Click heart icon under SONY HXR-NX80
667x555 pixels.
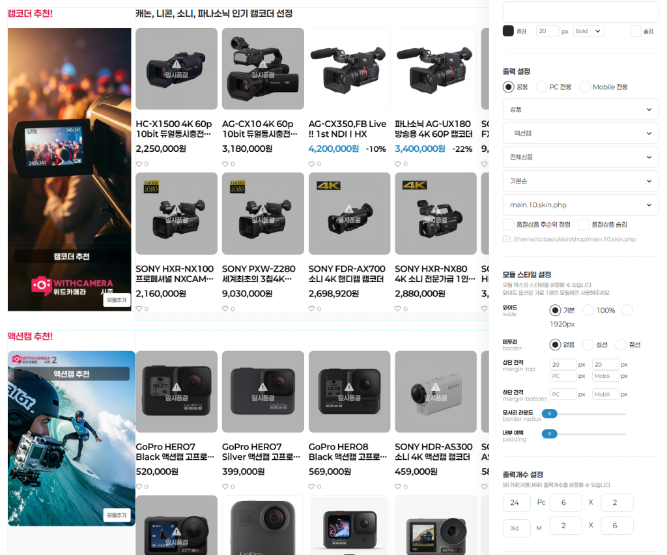point(398,309)
